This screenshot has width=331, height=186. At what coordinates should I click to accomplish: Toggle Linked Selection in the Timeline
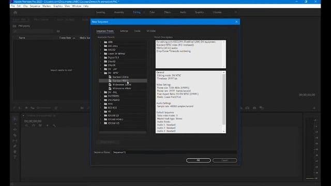coord(40,126)
